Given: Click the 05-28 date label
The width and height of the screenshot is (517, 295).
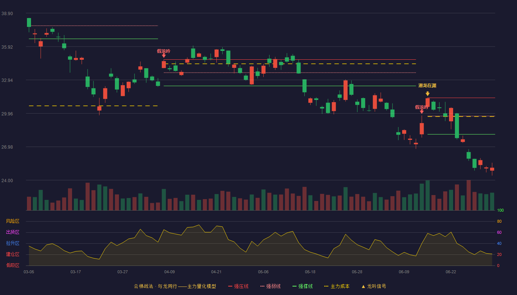Looking at the screenshot, I should pyautogui.click(x=357, y=272).
